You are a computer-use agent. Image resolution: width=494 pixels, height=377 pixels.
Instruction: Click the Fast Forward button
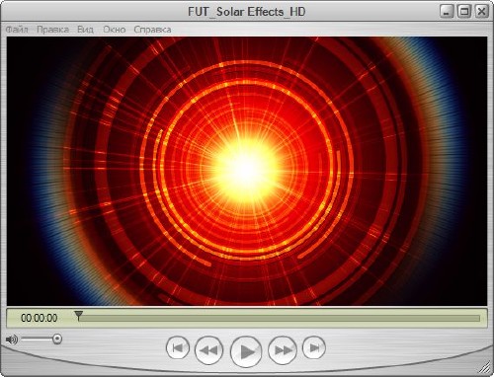click(283, 350)
